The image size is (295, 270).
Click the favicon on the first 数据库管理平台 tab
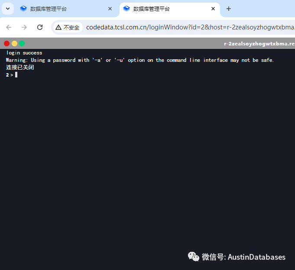23,9
